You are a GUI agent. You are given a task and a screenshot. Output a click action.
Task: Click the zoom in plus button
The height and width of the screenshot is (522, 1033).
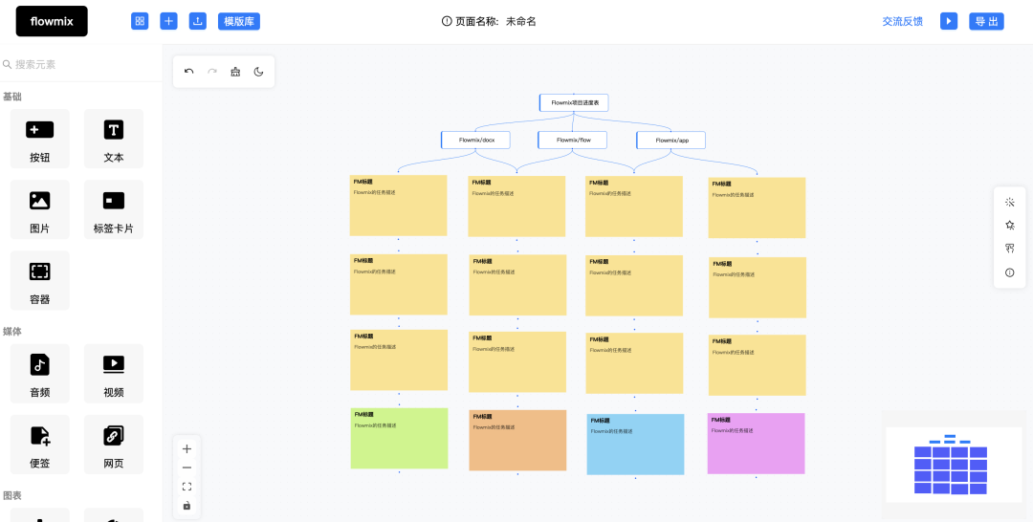187,449
